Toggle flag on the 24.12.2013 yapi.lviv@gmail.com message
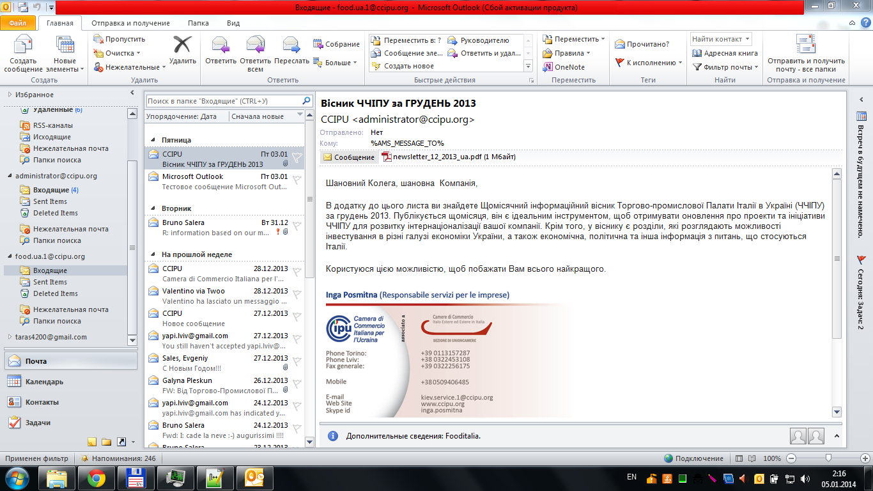Viewport: 873px width, 491px height. click(297, 406)
